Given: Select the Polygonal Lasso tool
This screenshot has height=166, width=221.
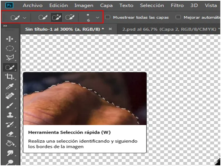Looking at the screenshot, I should tap(9, 58).
